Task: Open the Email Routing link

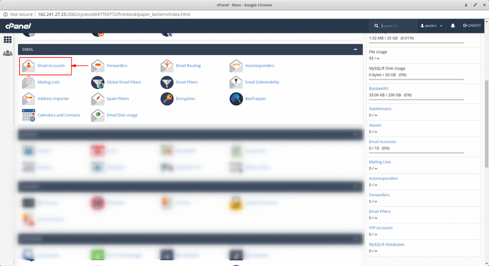Action: pos(188,66)
